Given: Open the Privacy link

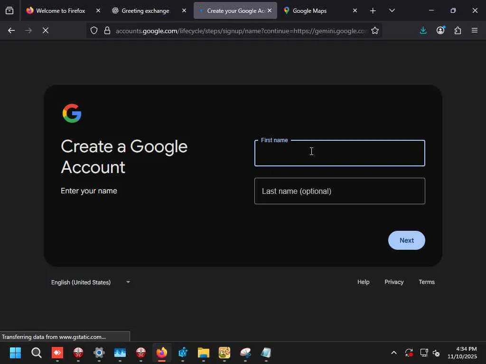Looking at the screenshot, I should tap(394, 282).
